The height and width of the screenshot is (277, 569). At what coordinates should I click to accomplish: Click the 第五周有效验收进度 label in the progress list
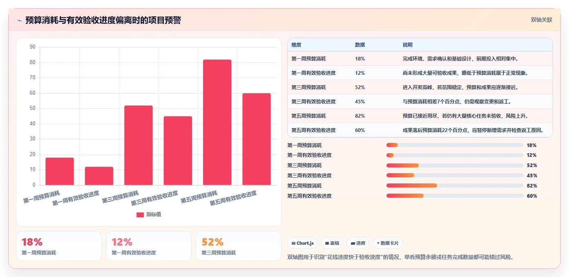tap(309, 196)
